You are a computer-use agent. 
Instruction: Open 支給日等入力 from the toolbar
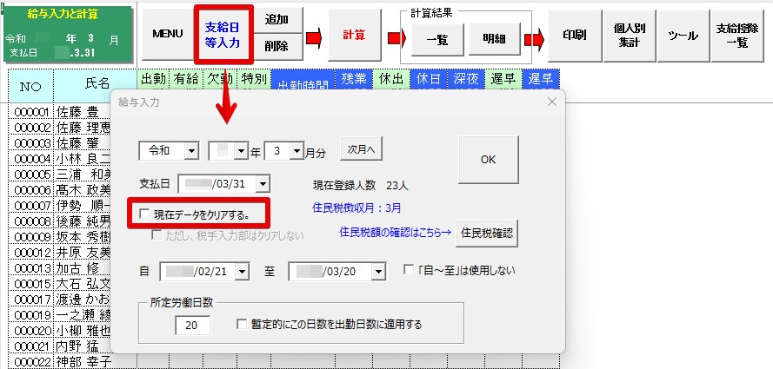tap(223, 34)
